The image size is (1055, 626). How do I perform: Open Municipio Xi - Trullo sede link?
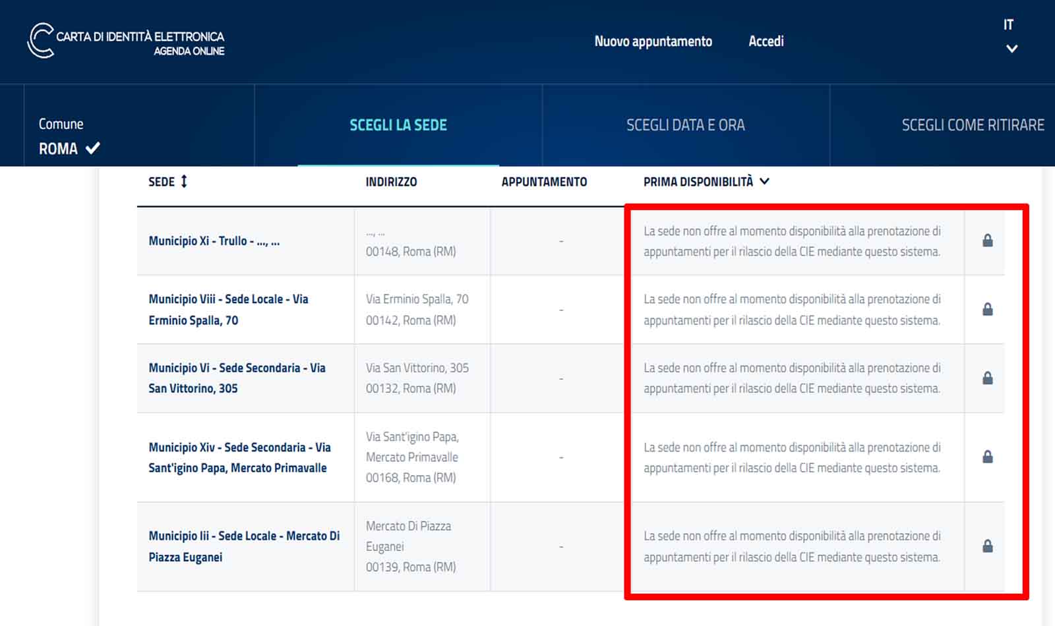tap(214, 241)
